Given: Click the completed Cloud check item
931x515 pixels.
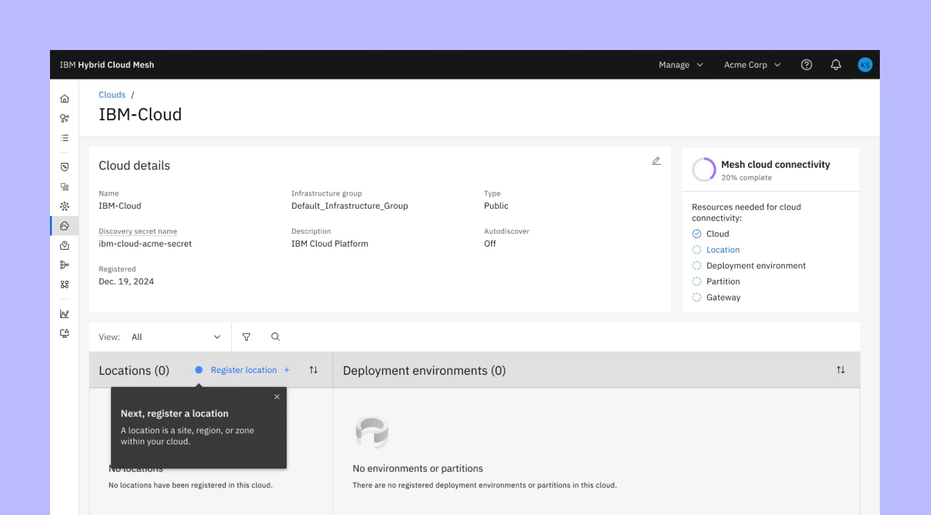Looking at the screenshot, I should point(710,234).
